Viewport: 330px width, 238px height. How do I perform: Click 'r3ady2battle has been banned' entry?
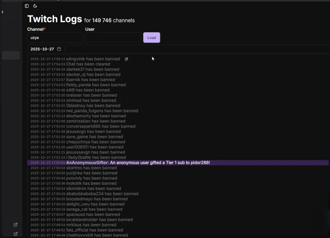click(96, 157)
